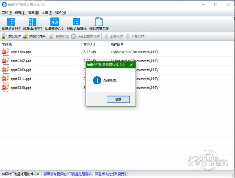Click the Add Folder toolbar button (添加文件夹)
Screen dimensions: 235x178
(x=34, y=36)
